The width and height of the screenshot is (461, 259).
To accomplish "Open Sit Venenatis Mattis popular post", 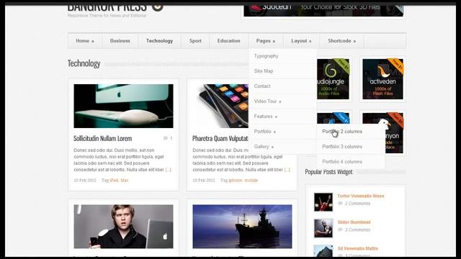I will [x=358, y=248].
